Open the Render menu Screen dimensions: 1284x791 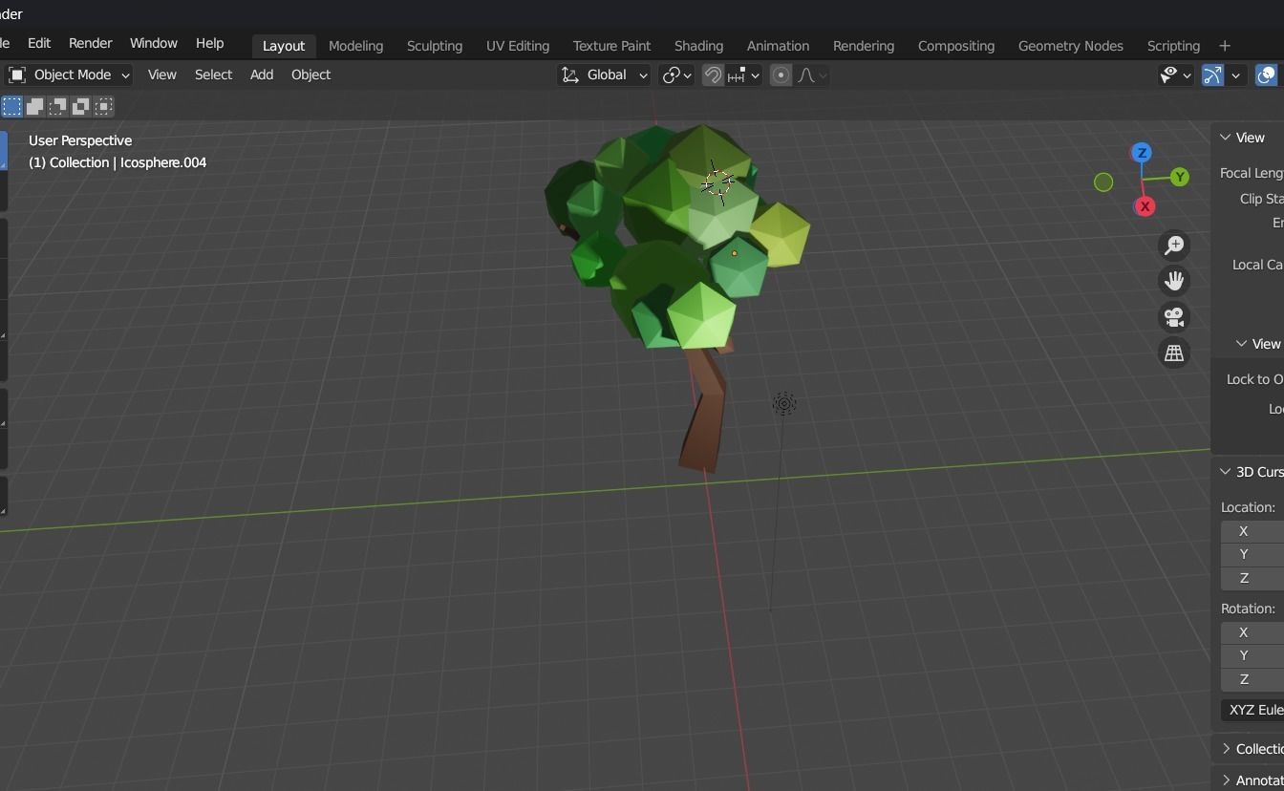[x=90, y=44]
